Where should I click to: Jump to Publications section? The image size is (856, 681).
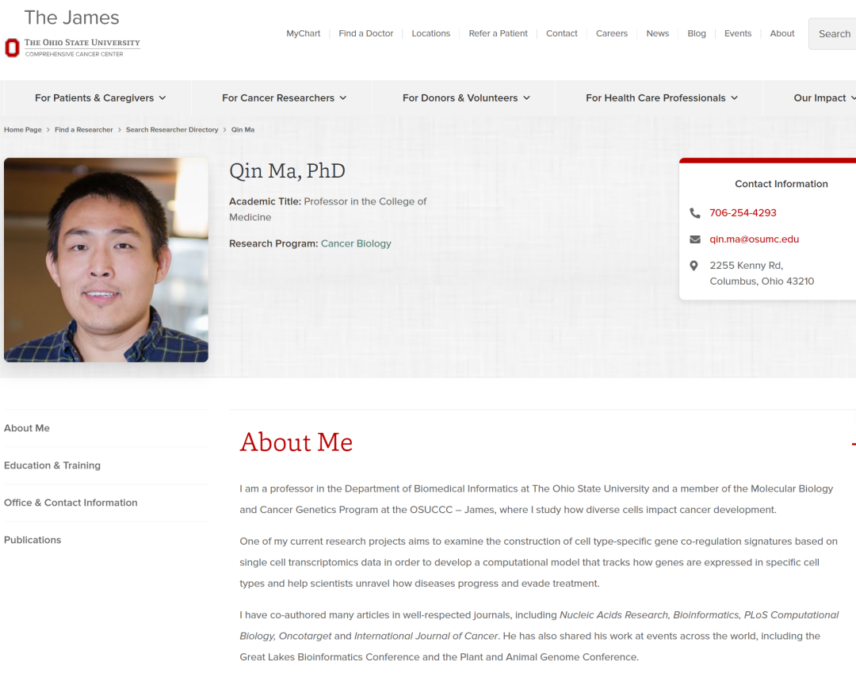point(32,540)
